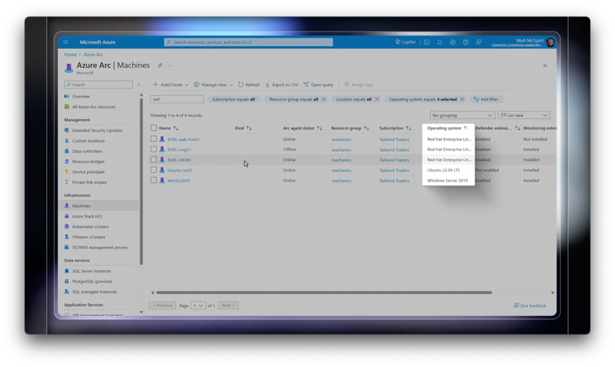Open Azure Stack HCI menu item
615x367 pixels.
[87, 216]
